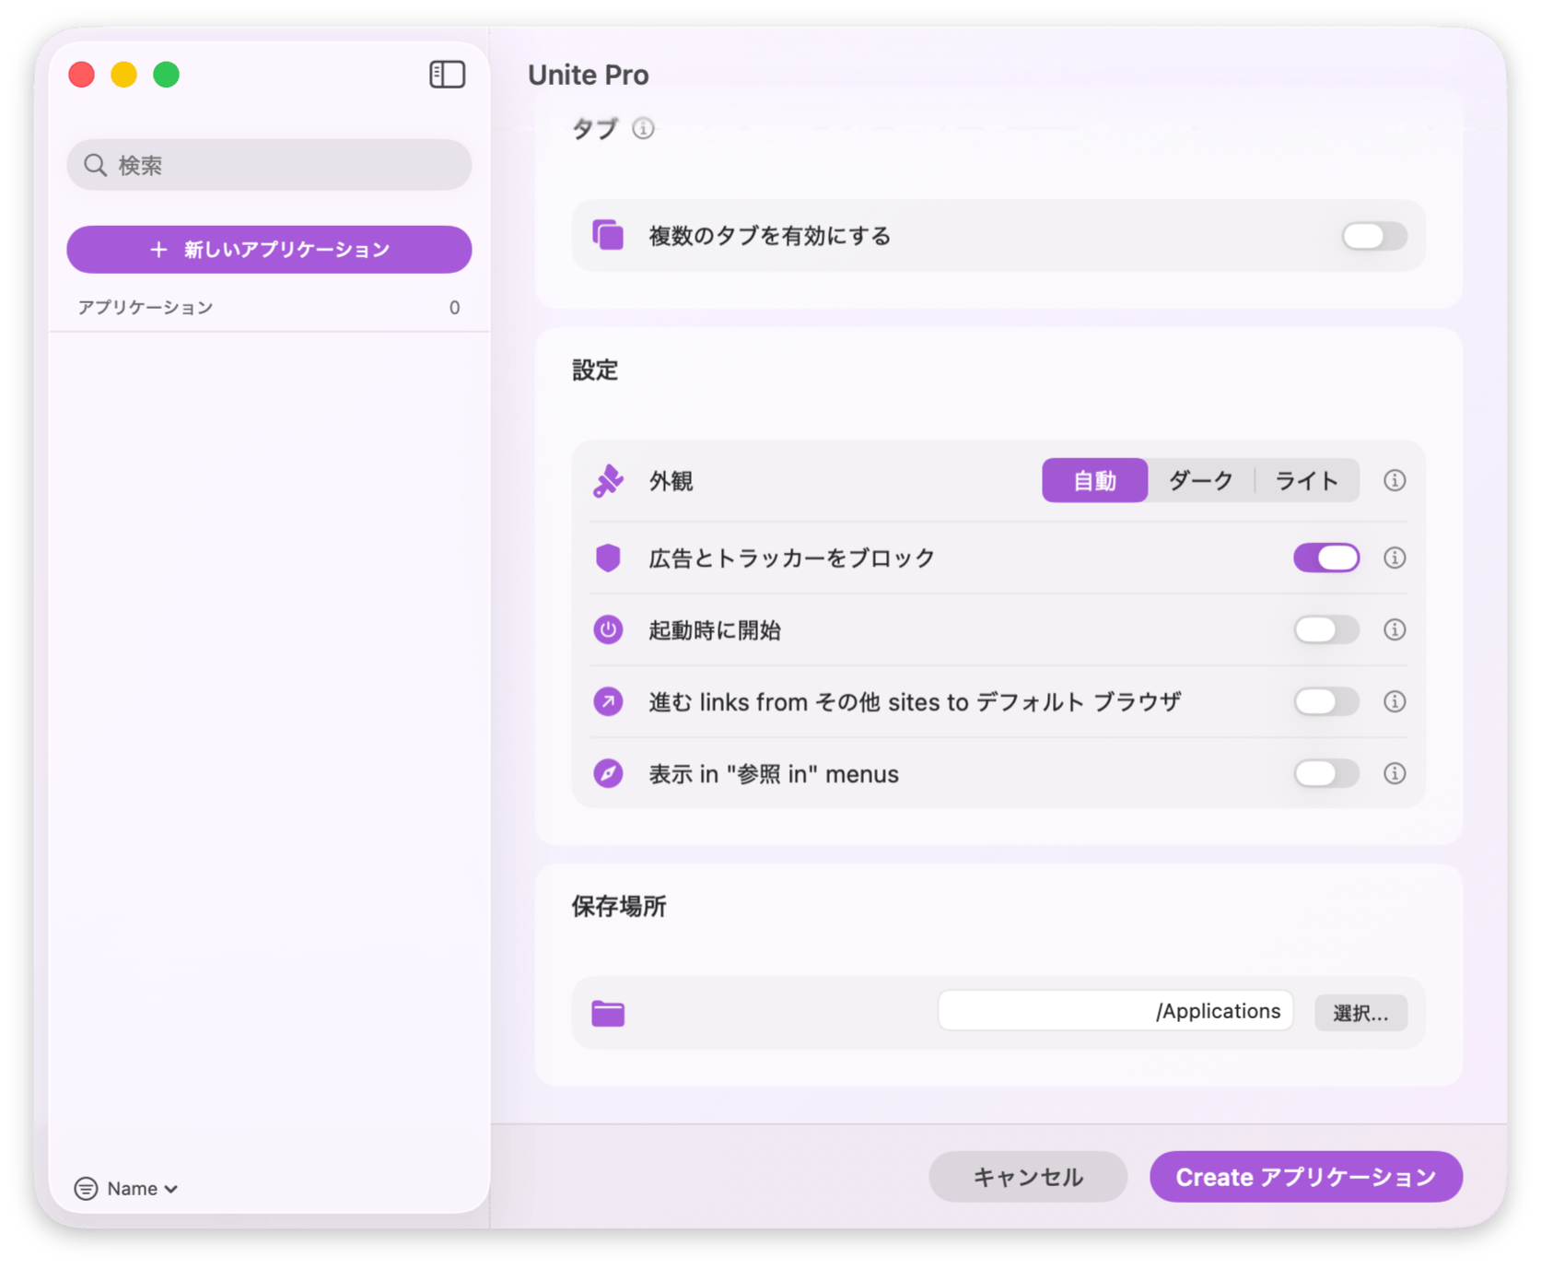Screen dimensions: 1541x1269
Task: Click info icon for 起動時に開始
Action: (x=1394, y=629)
